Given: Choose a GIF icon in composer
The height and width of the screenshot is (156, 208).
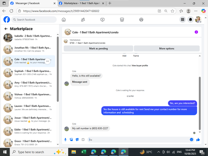Looking at the screenshot, I should [x=83, y=139].
